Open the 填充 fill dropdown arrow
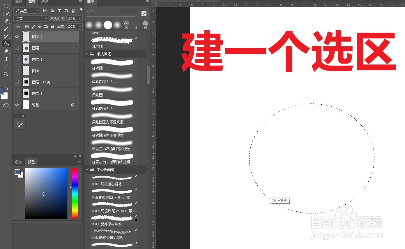The width and height of the screenshot is (405, 249). coord(80,27)
